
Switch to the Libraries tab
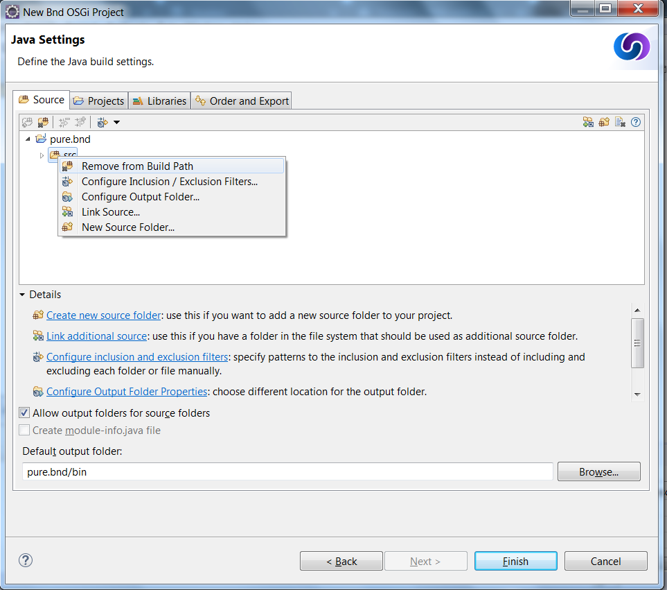click(x=159, y=100)
